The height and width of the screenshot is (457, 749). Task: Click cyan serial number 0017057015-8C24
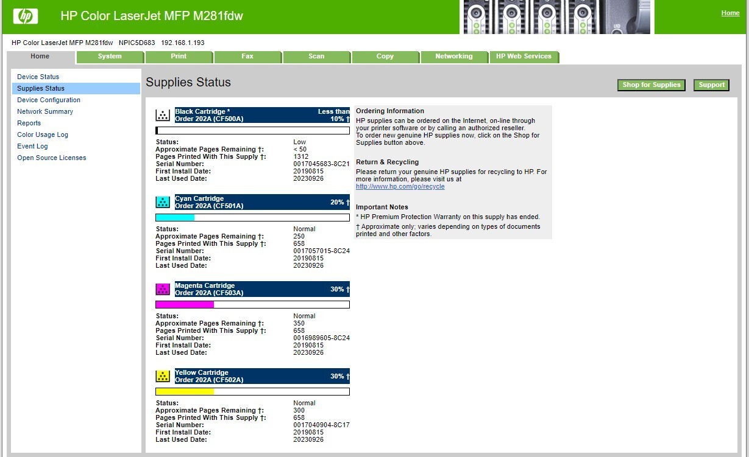click(x=321, y=251)
